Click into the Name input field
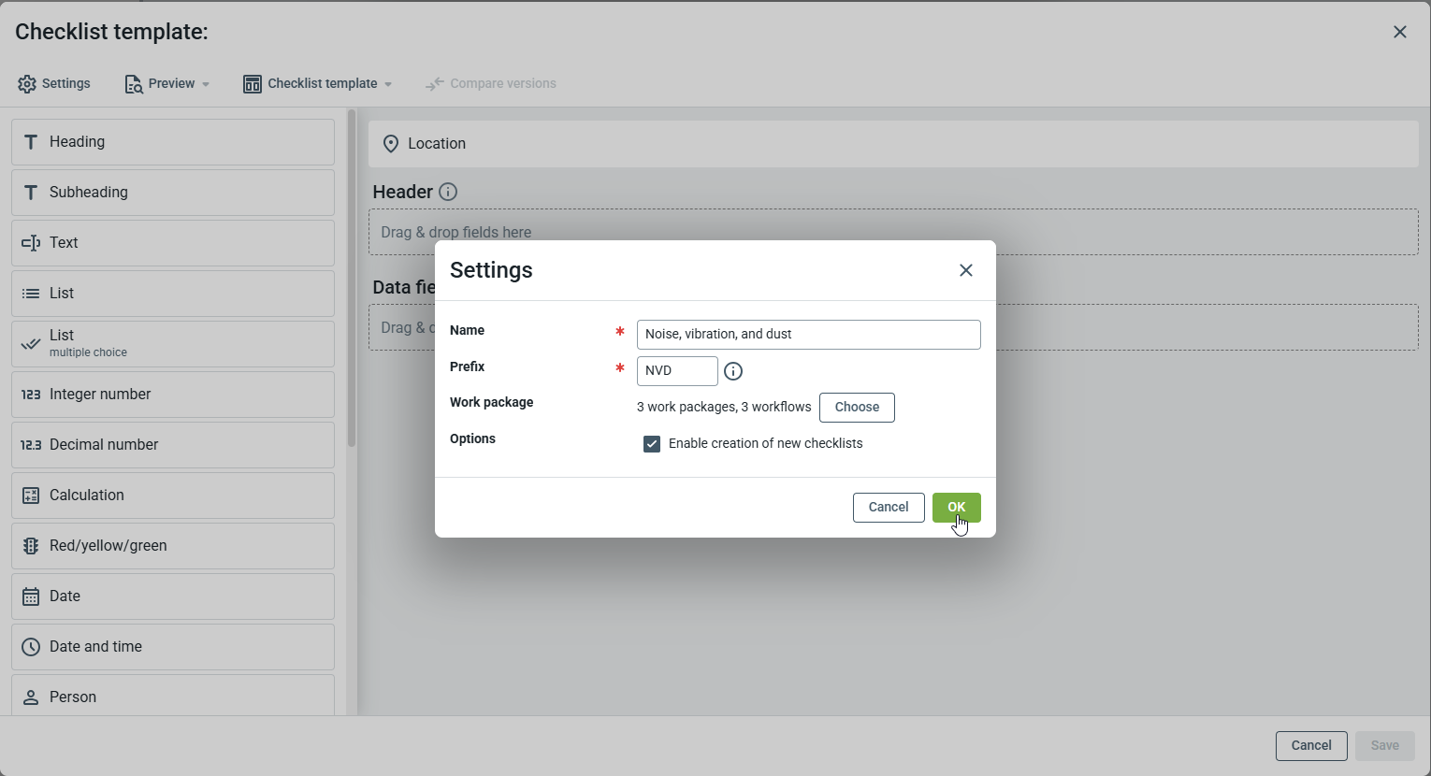The width and height of the screenshot is (1431, 776). tap(808, 335)
